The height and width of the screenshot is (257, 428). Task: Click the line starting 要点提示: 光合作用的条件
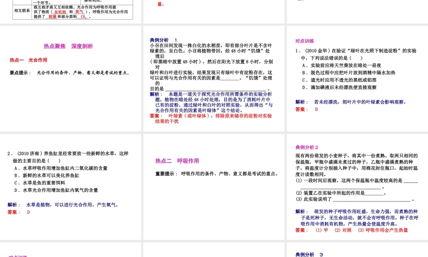69,73
